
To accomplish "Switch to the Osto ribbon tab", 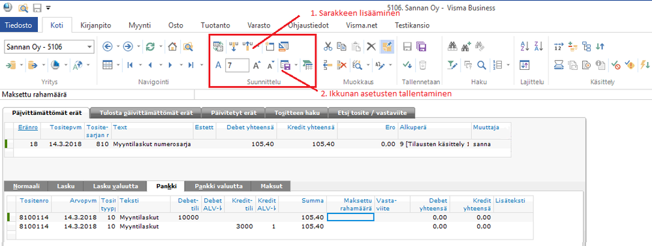I will point(176,25).
